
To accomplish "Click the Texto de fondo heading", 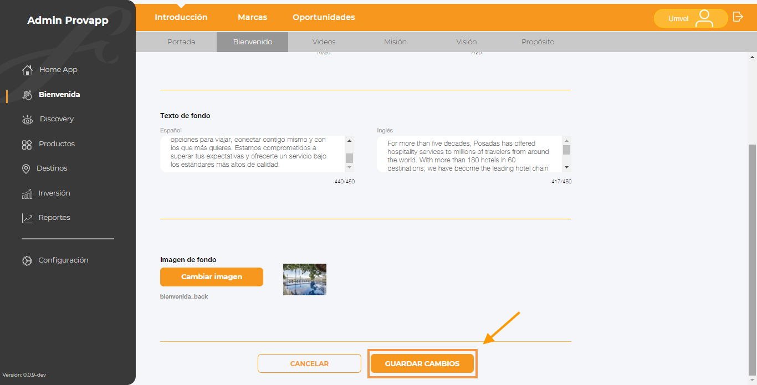I will (x=185, y=116).
